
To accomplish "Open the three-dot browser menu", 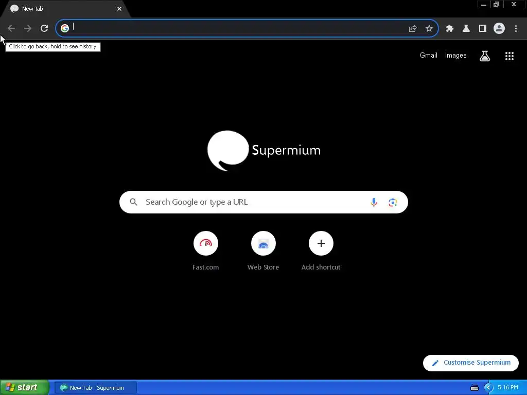I will pyautogui.click(x=516, y=29).
